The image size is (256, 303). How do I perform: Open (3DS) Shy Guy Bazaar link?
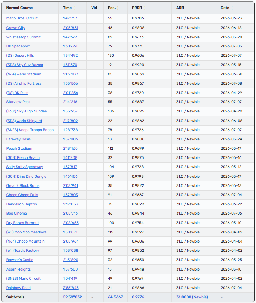click(x=25, y=65)
